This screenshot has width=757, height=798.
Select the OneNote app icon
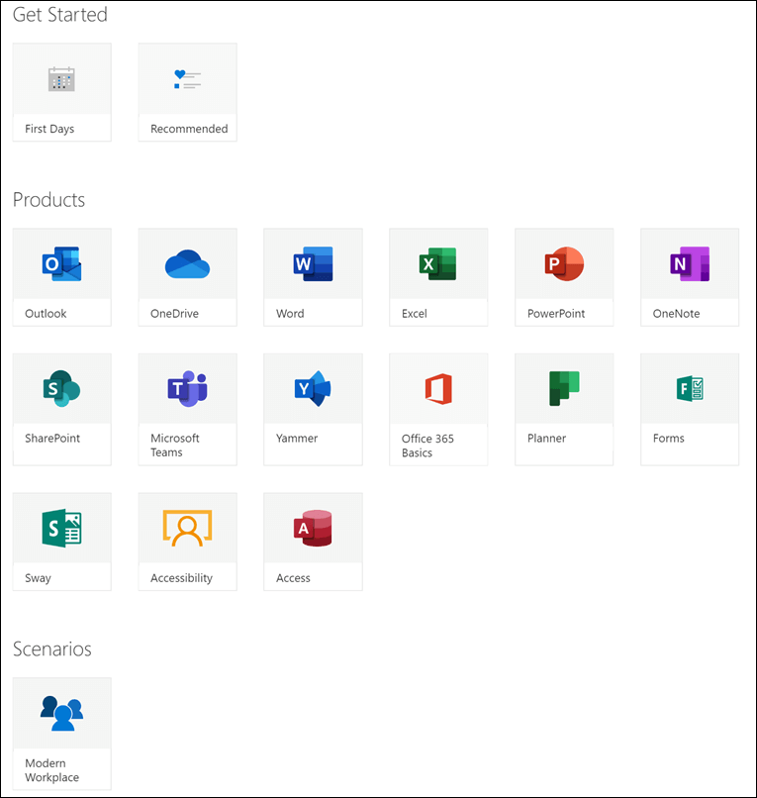coord(690,264)
